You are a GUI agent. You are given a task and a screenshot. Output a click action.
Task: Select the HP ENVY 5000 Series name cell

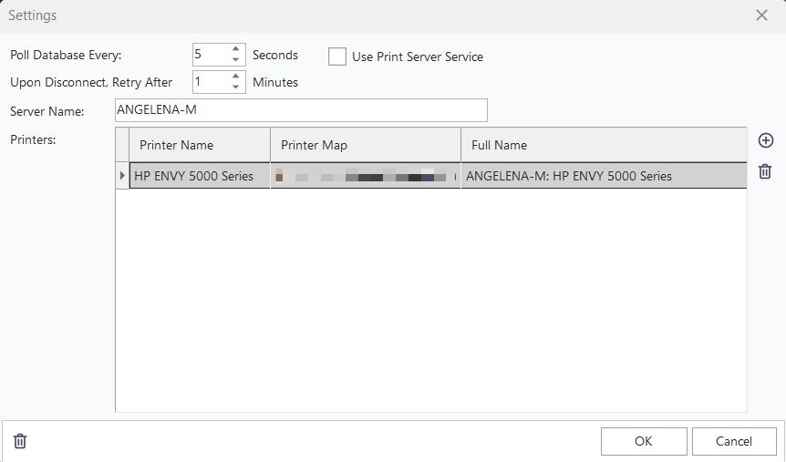(x=200, y=175)
